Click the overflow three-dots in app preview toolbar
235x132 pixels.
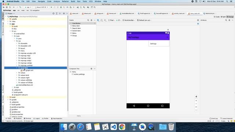pyautogui.click(x=167, y=37)
